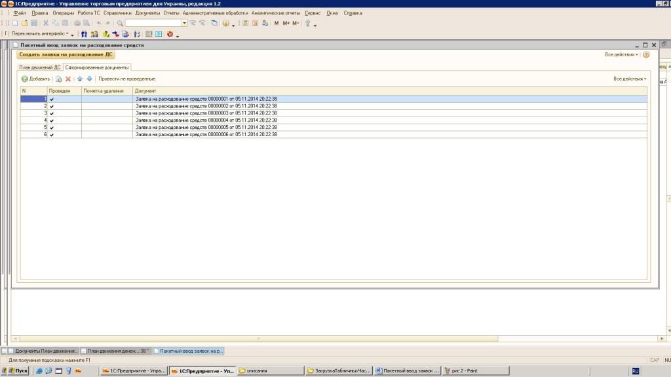Click the M+ memory add button

[x=286, y=23]
